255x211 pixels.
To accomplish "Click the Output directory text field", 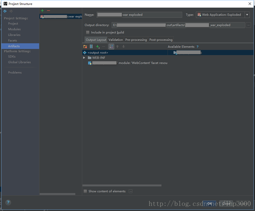I will point(178,25).
